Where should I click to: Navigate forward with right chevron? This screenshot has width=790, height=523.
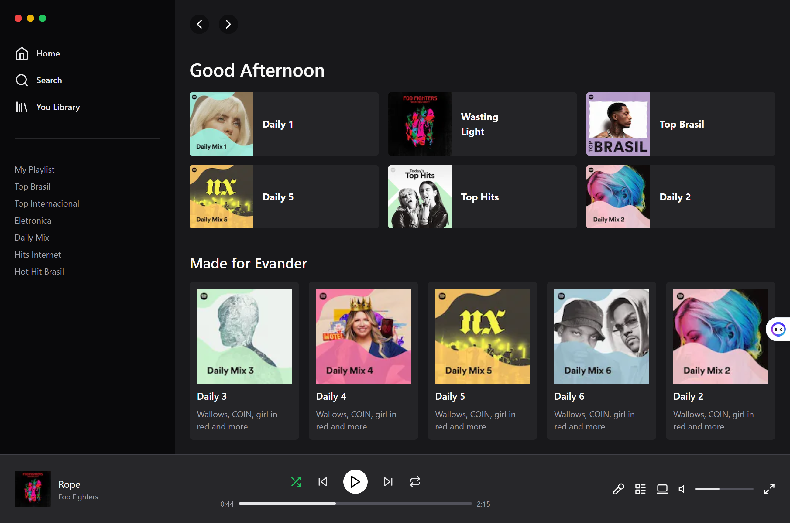click(x=228, y=24)
